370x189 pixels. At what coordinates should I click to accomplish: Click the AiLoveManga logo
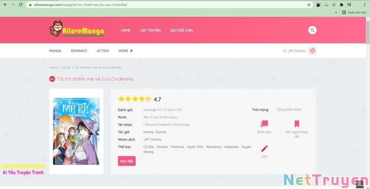pyautogui.click(x=77, y=30)
